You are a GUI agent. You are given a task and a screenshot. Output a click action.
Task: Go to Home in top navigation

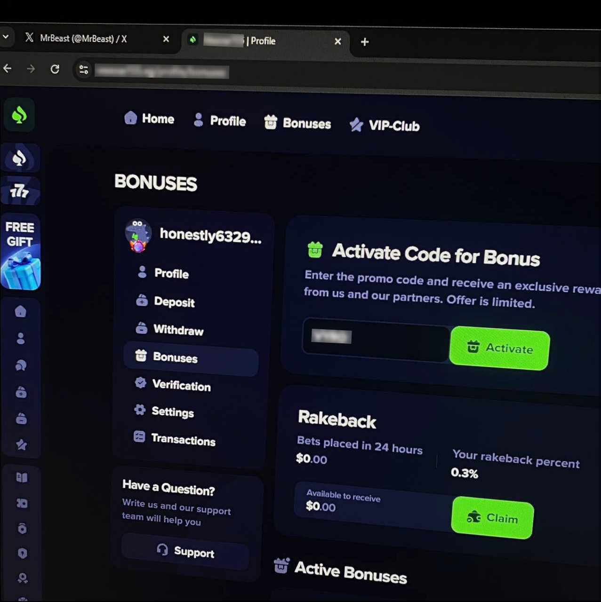click(149, 119)
